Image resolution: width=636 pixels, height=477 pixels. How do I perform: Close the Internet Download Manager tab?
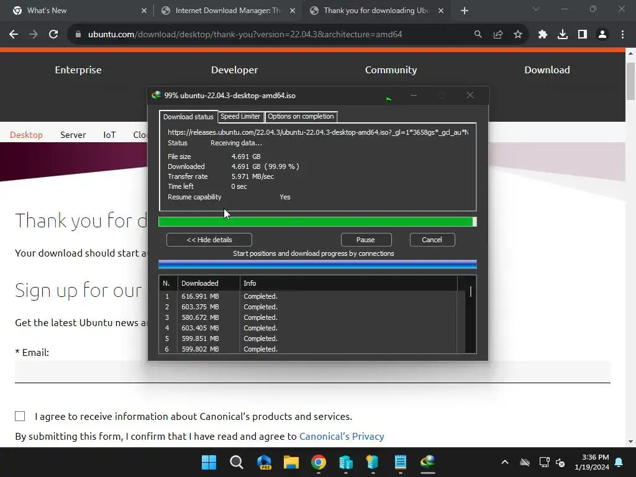pyautogui.click(x=293, y=11)
